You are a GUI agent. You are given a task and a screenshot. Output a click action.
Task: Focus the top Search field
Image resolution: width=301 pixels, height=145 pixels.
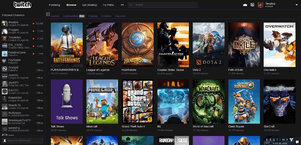click(163, 5)
